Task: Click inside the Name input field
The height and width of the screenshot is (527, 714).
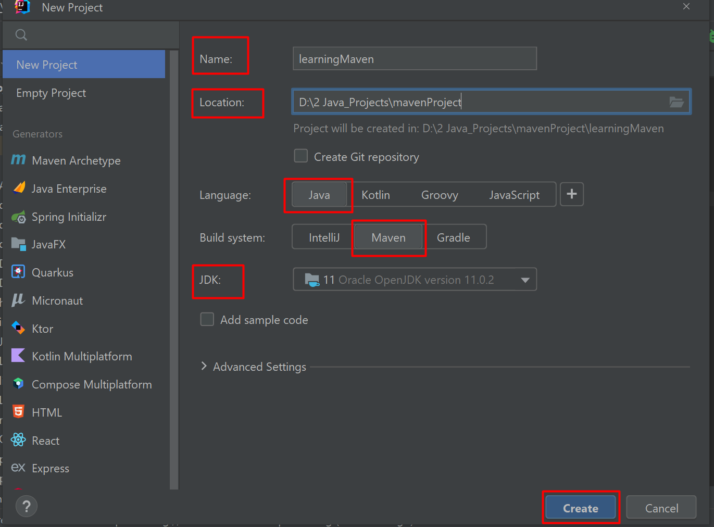Action: point(414,58)
